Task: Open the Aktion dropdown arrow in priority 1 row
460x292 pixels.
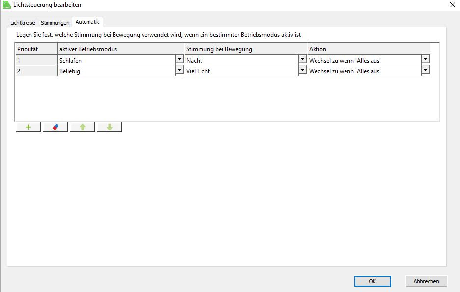Action: pyautogui.click(x=425, y=59)
